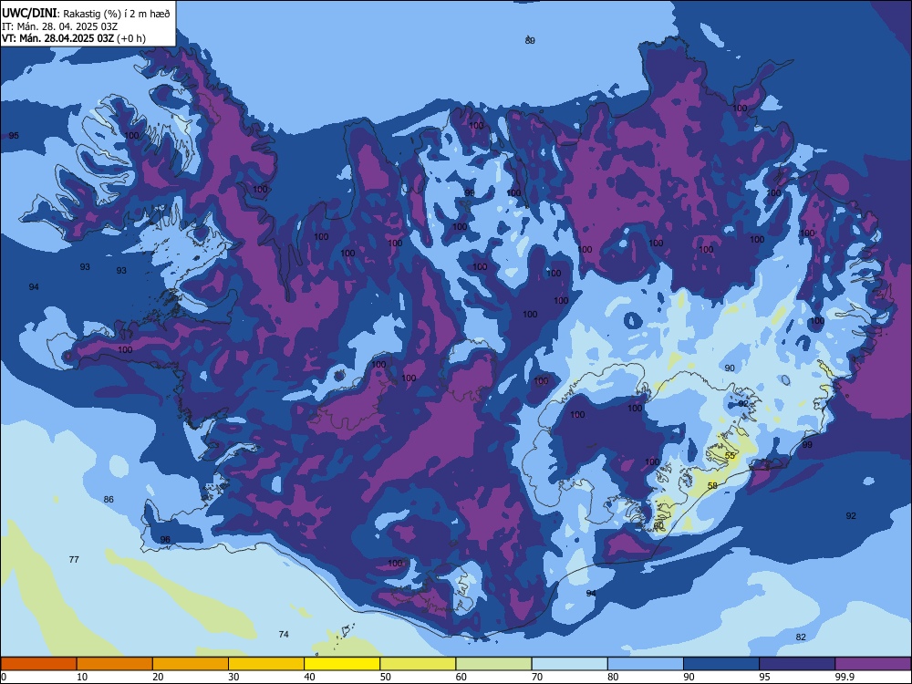Screen dimensions: 912x684
Task: Select the value 74 near the southern islands
Action: pyautogui.click(x=284, y=634)
